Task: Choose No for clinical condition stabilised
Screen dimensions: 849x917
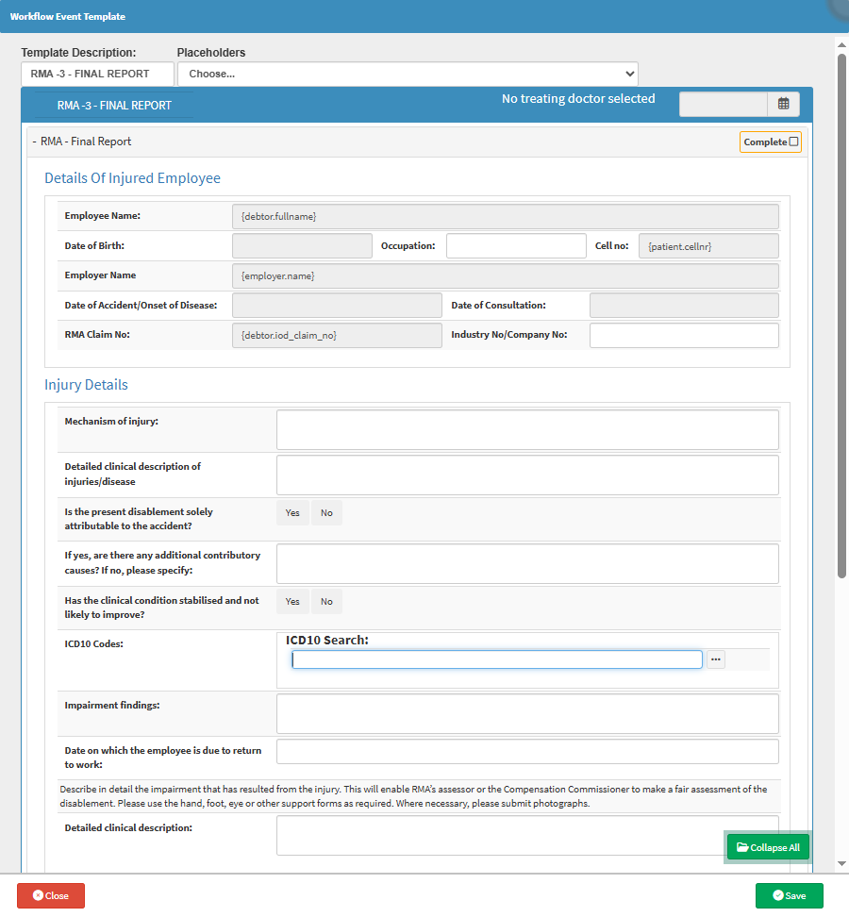Action: [326, 601]
